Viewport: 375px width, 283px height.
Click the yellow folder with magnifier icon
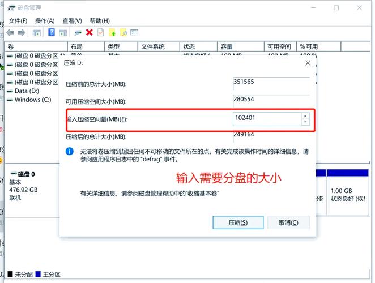(x=123, y=32)
